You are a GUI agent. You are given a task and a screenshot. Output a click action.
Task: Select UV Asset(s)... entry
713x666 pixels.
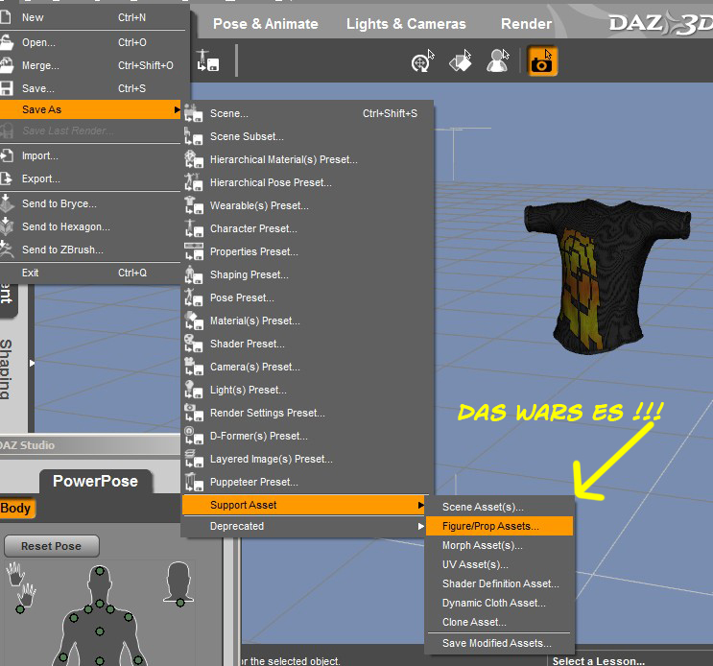pyautogui.click(x=499, y=564)
